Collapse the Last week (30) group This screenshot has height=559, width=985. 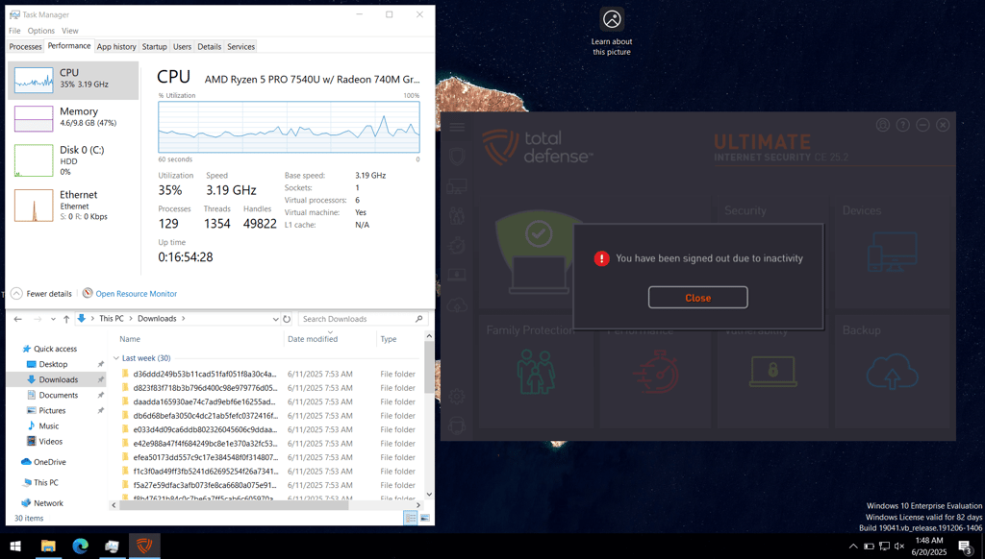(x=116, y=358)
